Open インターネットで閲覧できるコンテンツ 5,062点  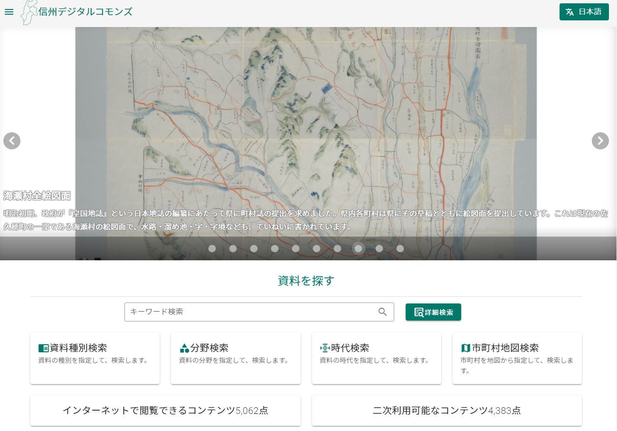coord(165,411)
